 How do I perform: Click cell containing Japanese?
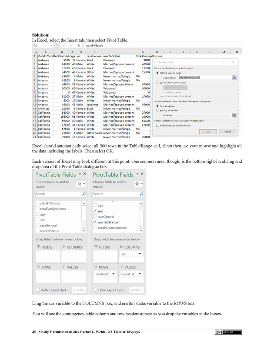pos(94,105)
